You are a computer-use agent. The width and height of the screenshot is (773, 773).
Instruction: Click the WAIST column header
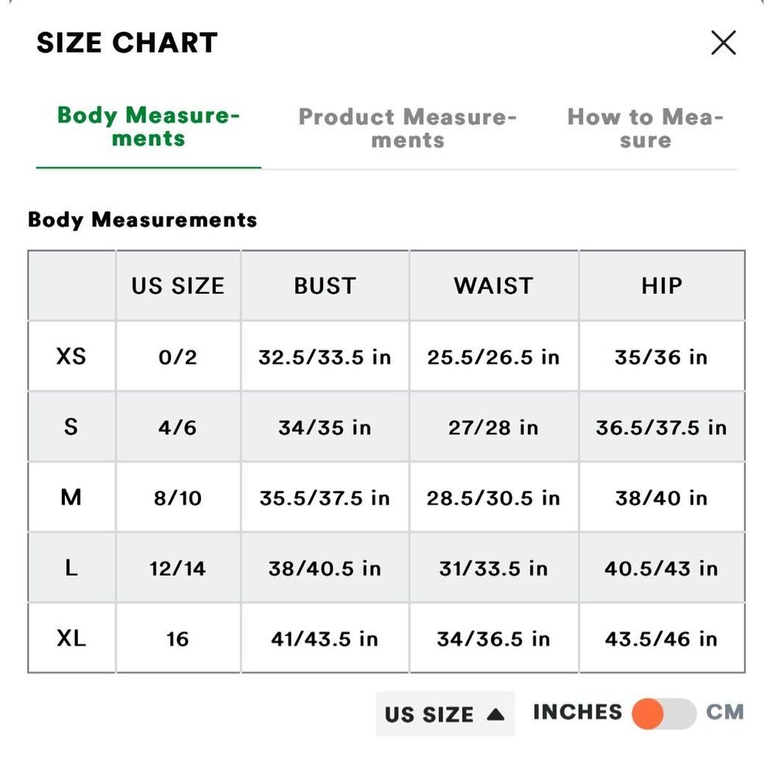click(493, 286)
